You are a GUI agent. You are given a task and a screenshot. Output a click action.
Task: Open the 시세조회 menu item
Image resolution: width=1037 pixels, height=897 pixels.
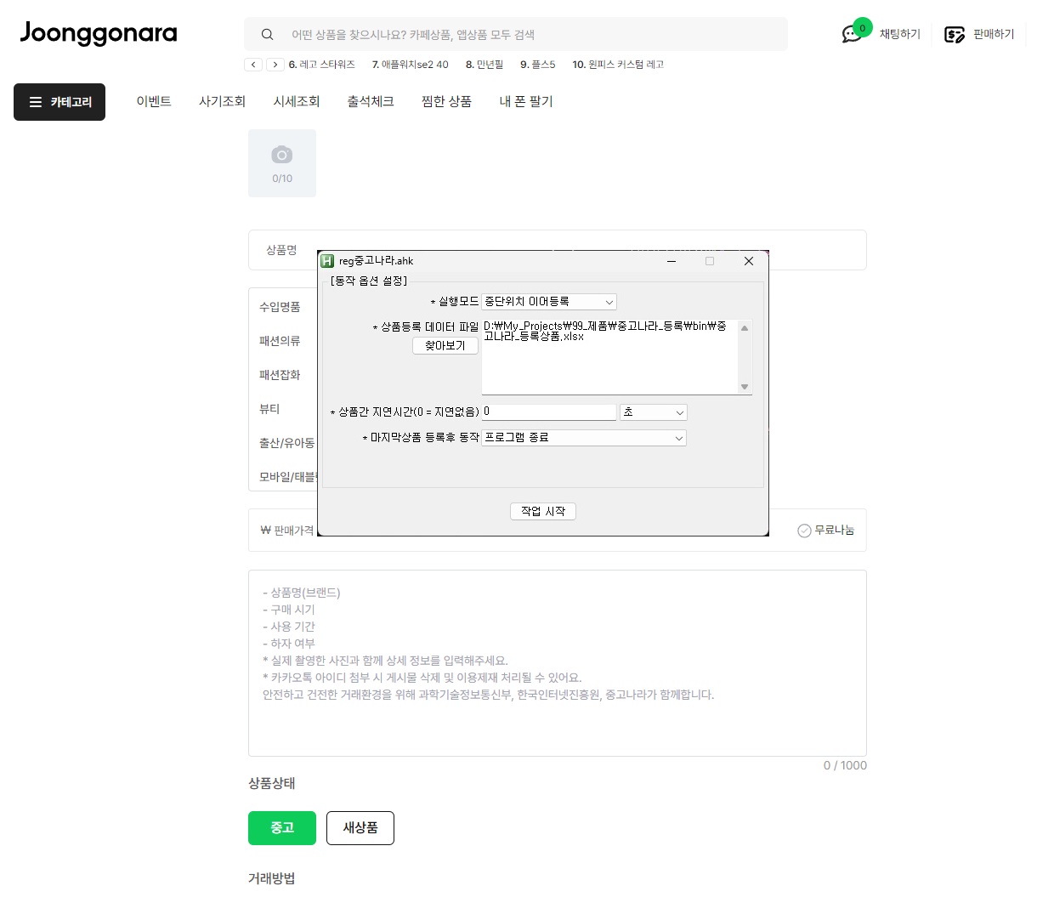point(296,102)
